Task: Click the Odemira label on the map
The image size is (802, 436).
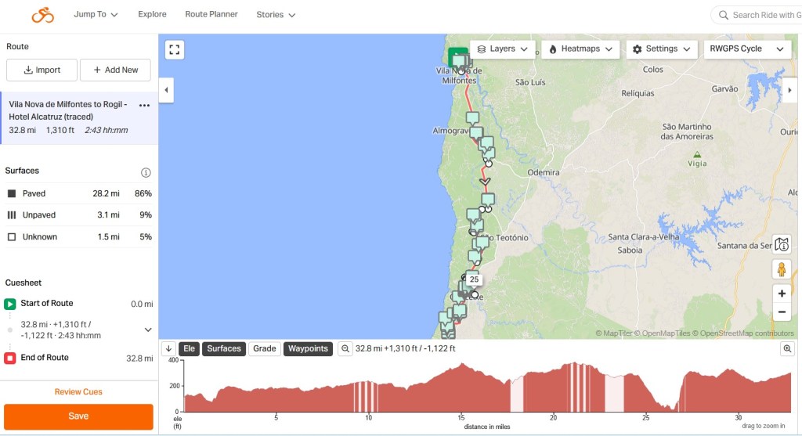Action: coord(544,173)
